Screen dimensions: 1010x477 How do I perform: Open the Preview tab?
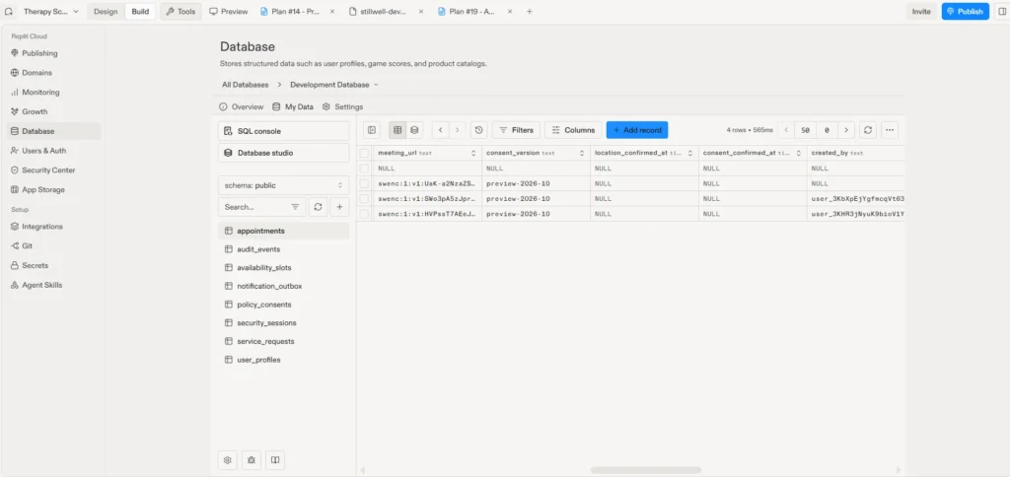[x=229, y=12]
